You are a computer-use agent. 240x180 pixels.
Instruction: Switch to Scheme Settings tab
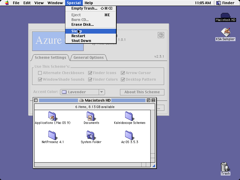tap(50, 58)
